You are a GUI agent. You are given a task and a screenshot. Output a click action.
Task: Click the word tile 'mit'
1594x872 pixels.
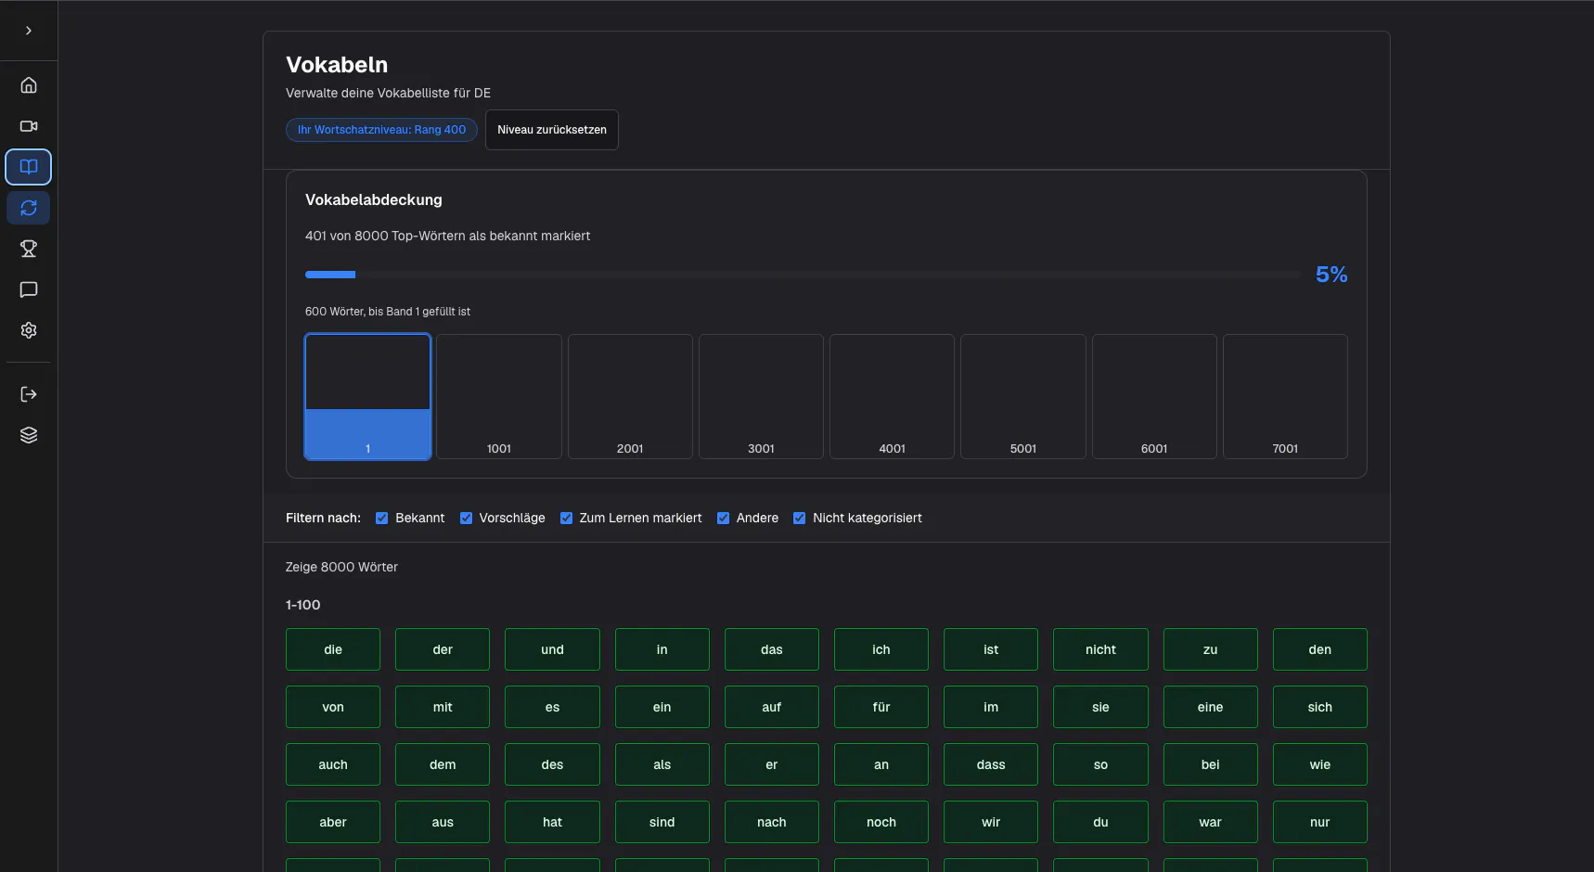[x=443, y=707]
